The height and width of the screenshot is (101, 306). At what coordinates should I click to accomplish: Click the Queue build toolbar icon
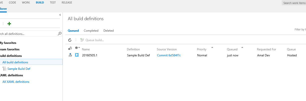(82, 40)
